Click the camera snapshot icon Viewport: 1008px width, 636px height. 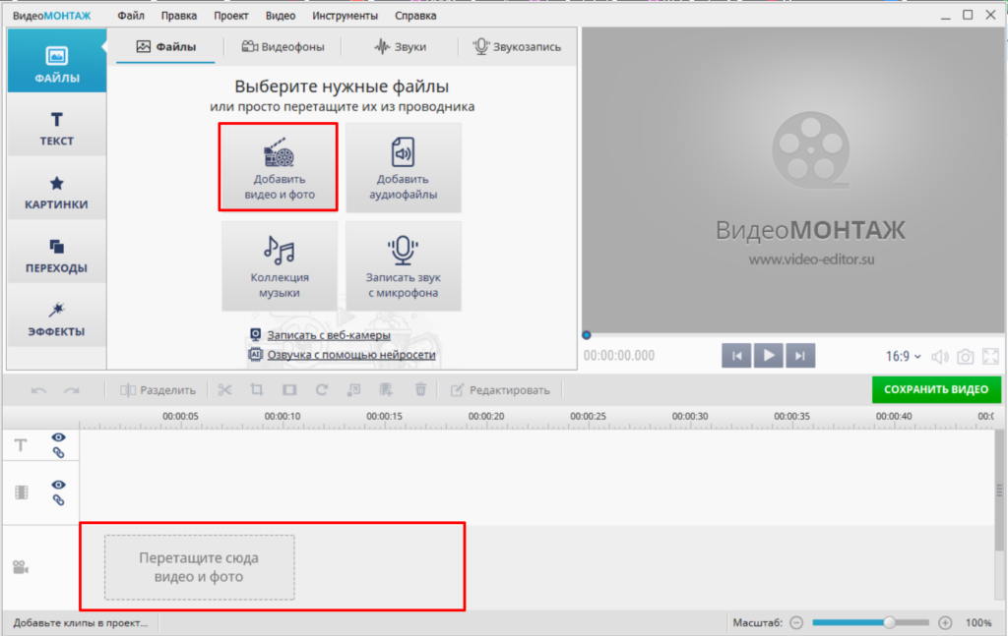(x=965, y=357)
